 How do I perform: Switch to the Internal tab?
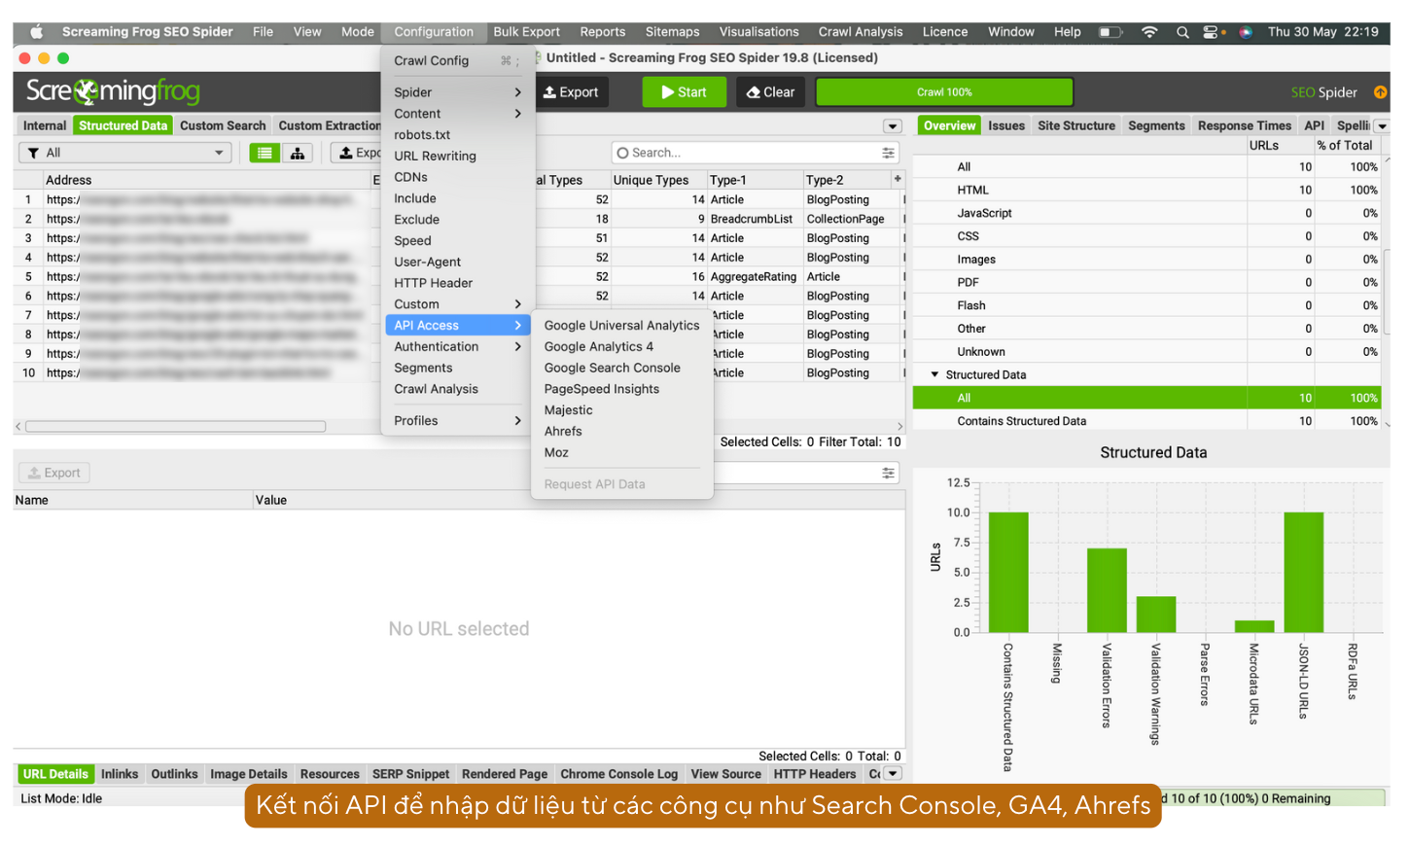point(45,126)
